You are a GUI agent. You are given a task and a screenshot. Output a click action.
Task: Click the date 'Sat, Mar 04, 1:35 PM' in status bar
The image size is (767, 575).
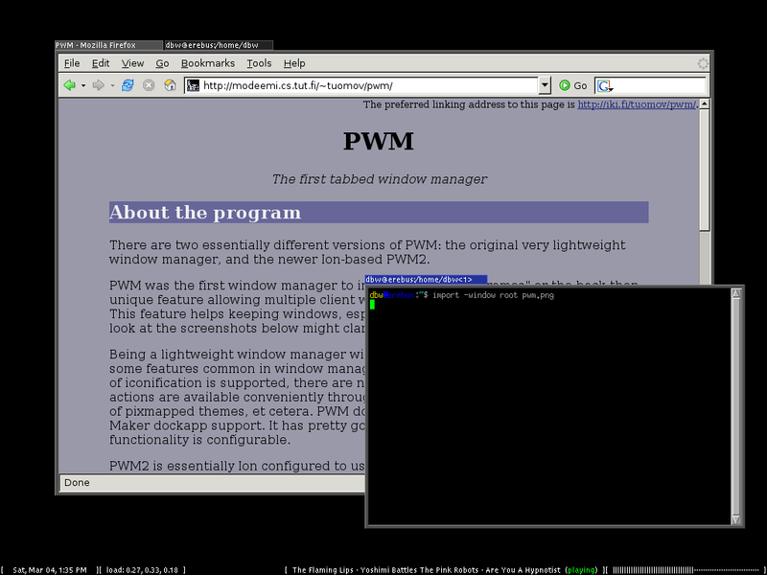(x=50, y=570)
